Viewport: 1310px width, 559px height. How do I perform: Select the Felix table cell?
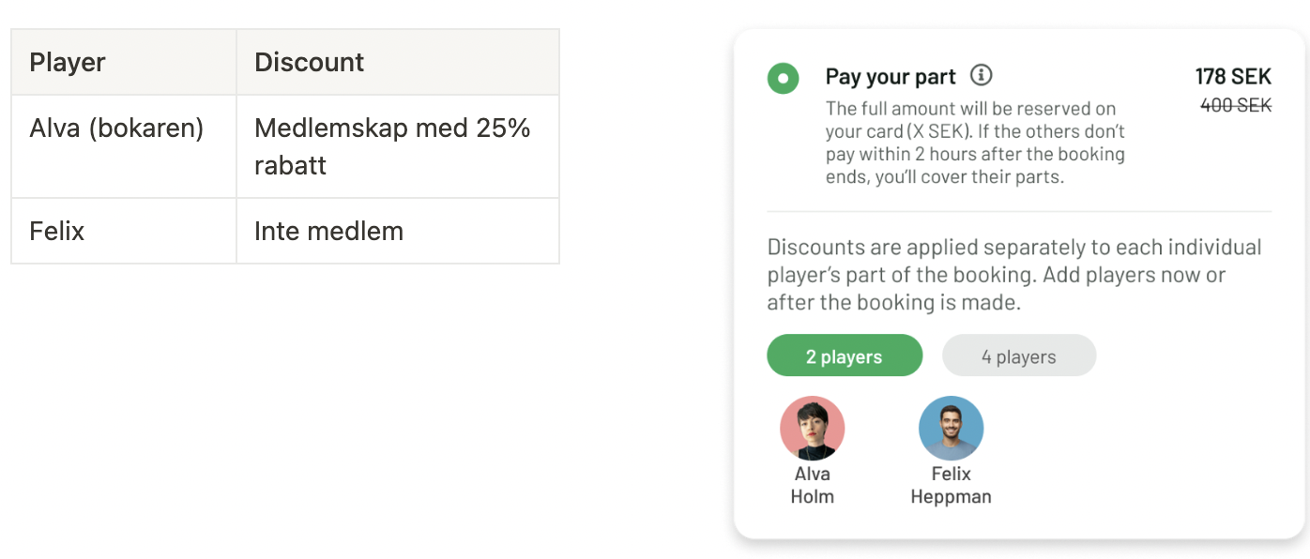pyautogui.click(x=57, y=232)
